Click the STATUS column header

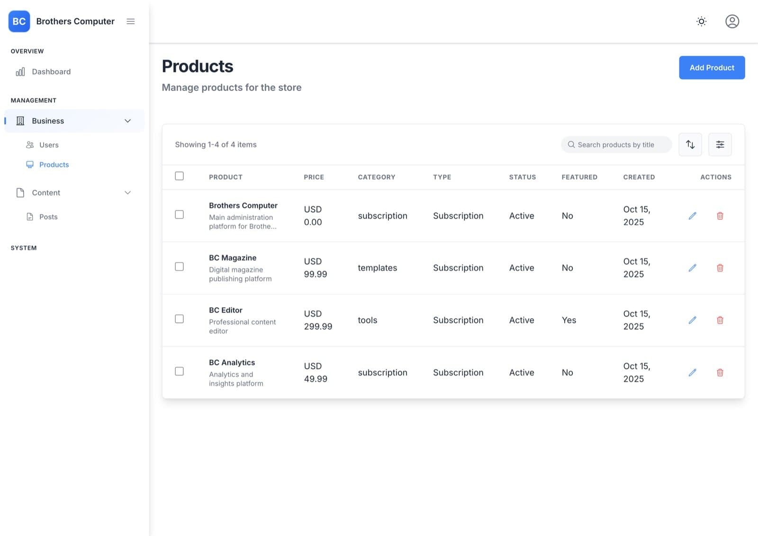click(x=522, y=177)
